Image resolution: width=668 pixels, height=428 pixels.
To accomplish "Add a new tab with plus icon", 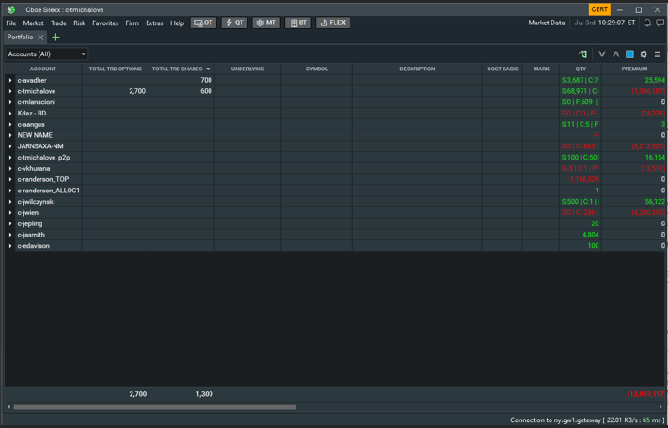I will click(55, 38).
